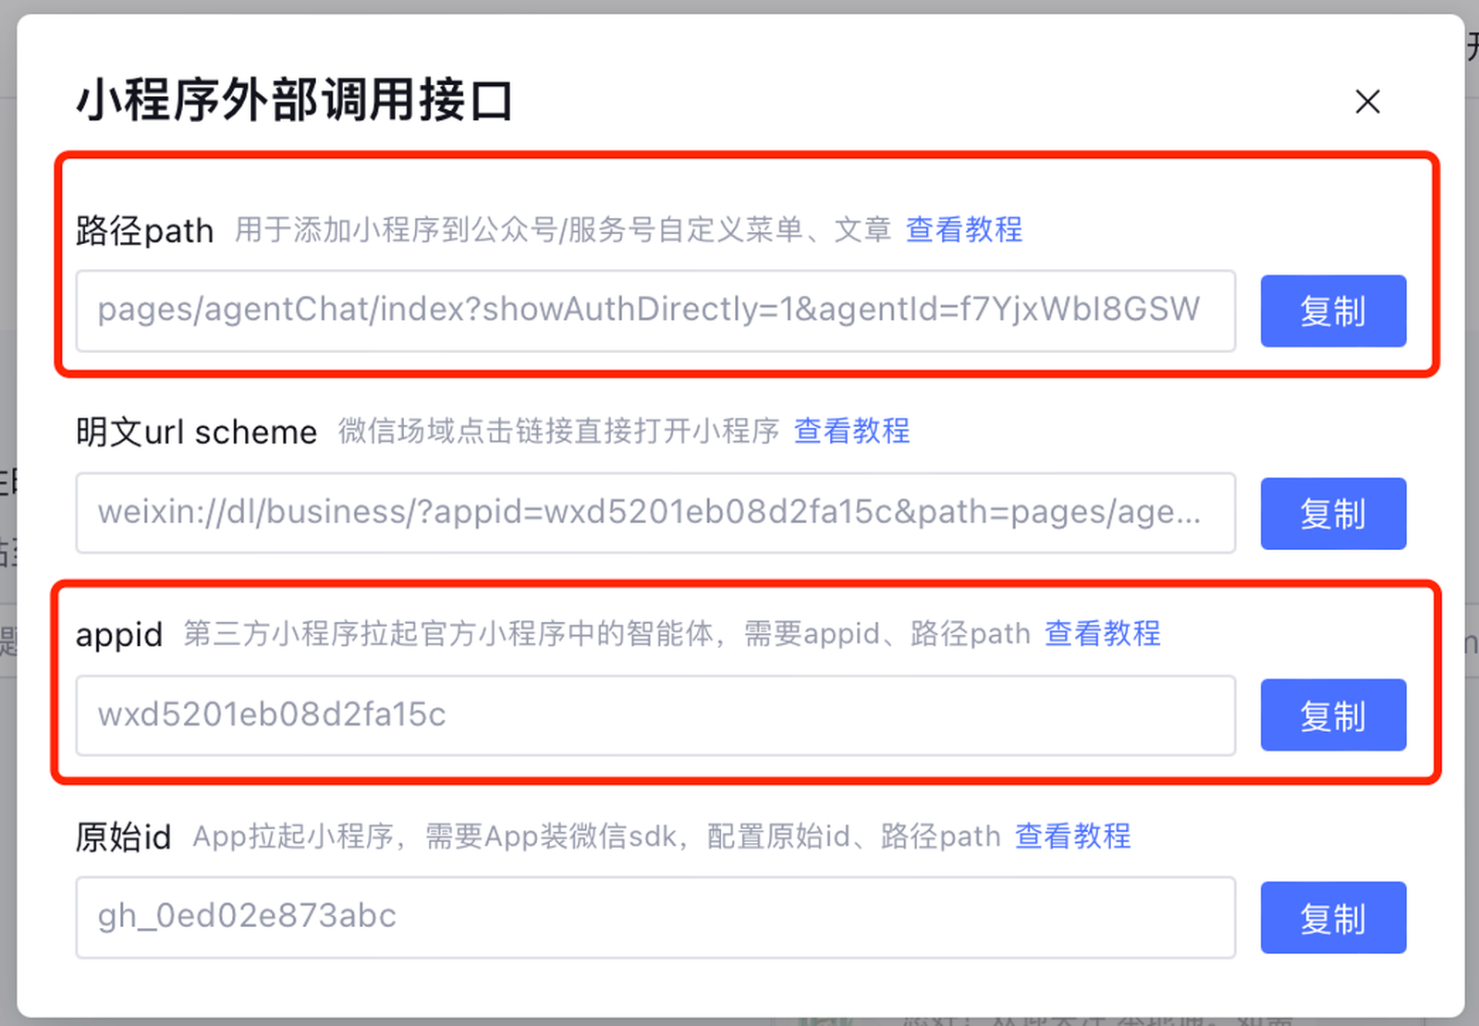Click the 原始id section label
The width and height of the screenshot is (1479, 1026).
(x=124, y=837)
